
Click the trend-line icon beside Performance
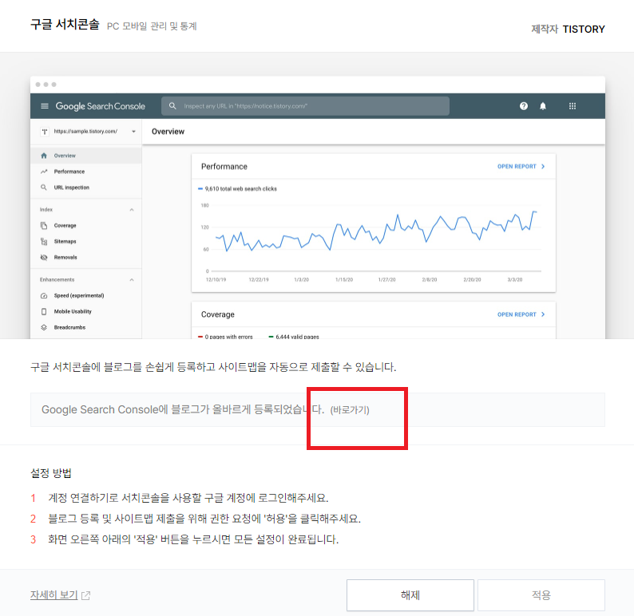pos(44,172)
